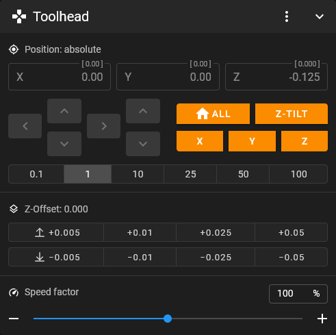The height and width of the screenshot is (335, 336).
Task: Home all axes with house button
Action: (x=213, y=114)
